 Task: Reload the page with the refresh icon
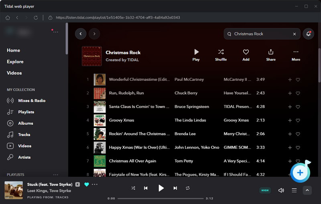click(x=36, y=18)
